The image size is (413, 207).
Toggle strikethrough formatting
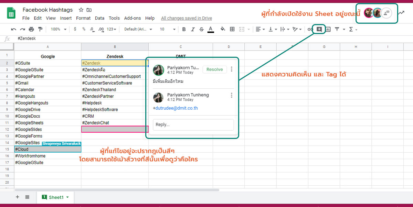[201, 29]
